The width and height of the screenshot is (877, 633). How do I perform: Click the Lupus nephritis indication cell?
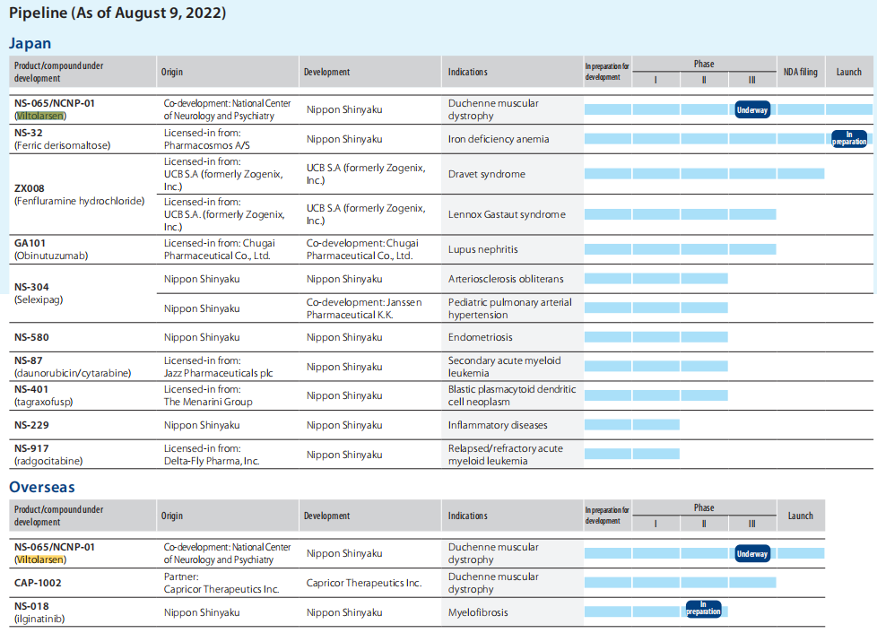(482, 249)
